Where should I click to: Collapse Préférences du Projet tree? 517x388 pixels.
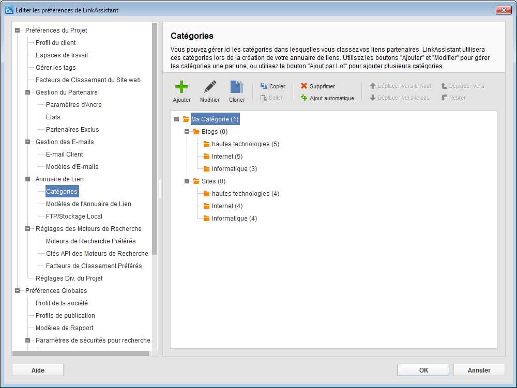point(18,30)
